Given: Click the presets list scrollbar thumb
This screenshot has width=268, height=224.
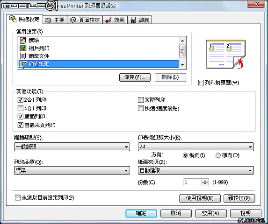Looking at the screenshot, I should pos(182,51).
